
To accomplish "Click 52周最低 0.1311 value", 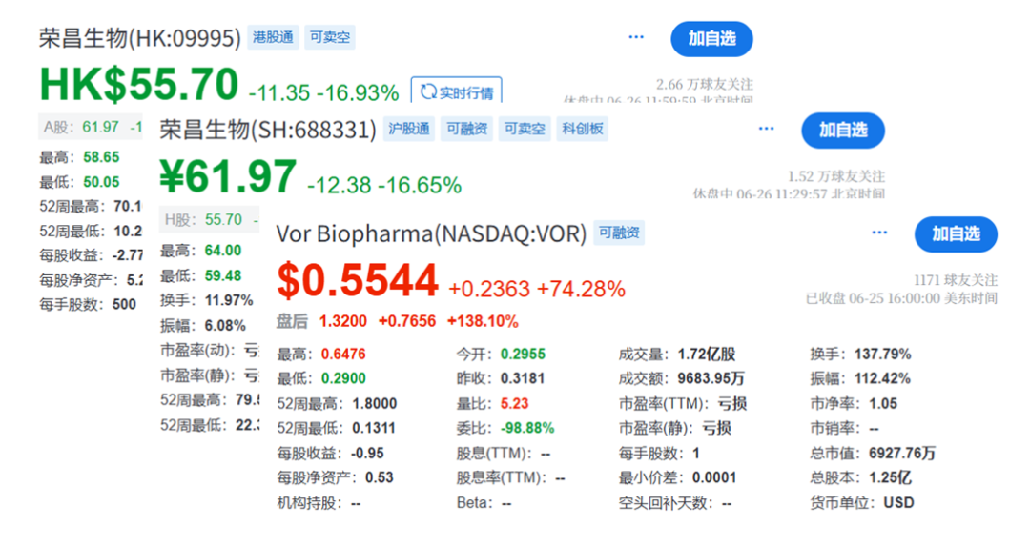I will pyautogui.click(x=374, y=428).
